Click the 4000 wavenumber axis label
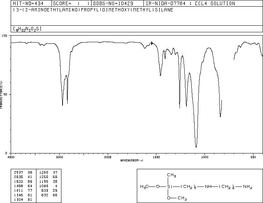Viewport: 263px width, 203px height. [x=11, y=157]
